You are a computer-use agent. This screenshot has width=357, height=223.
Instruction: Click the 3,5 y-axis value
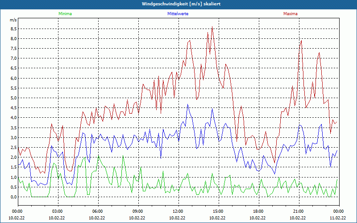pyautogui.click(x=14, y=128)
